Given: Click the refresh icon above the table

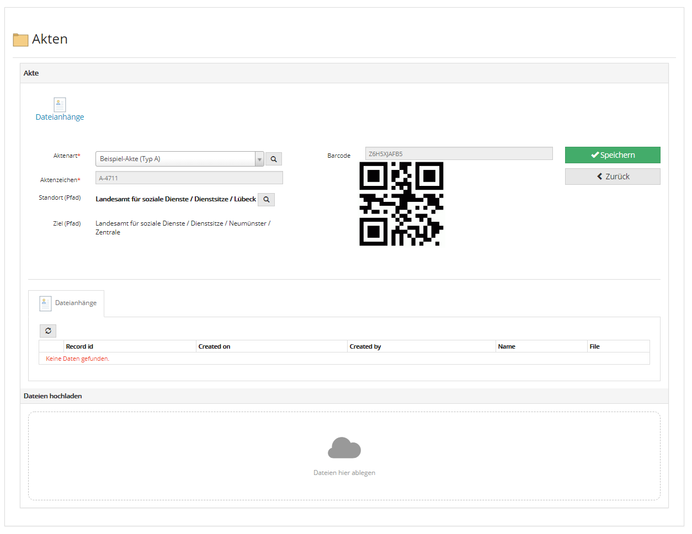Looking at the screenshot, I should [x=48, y=331].
